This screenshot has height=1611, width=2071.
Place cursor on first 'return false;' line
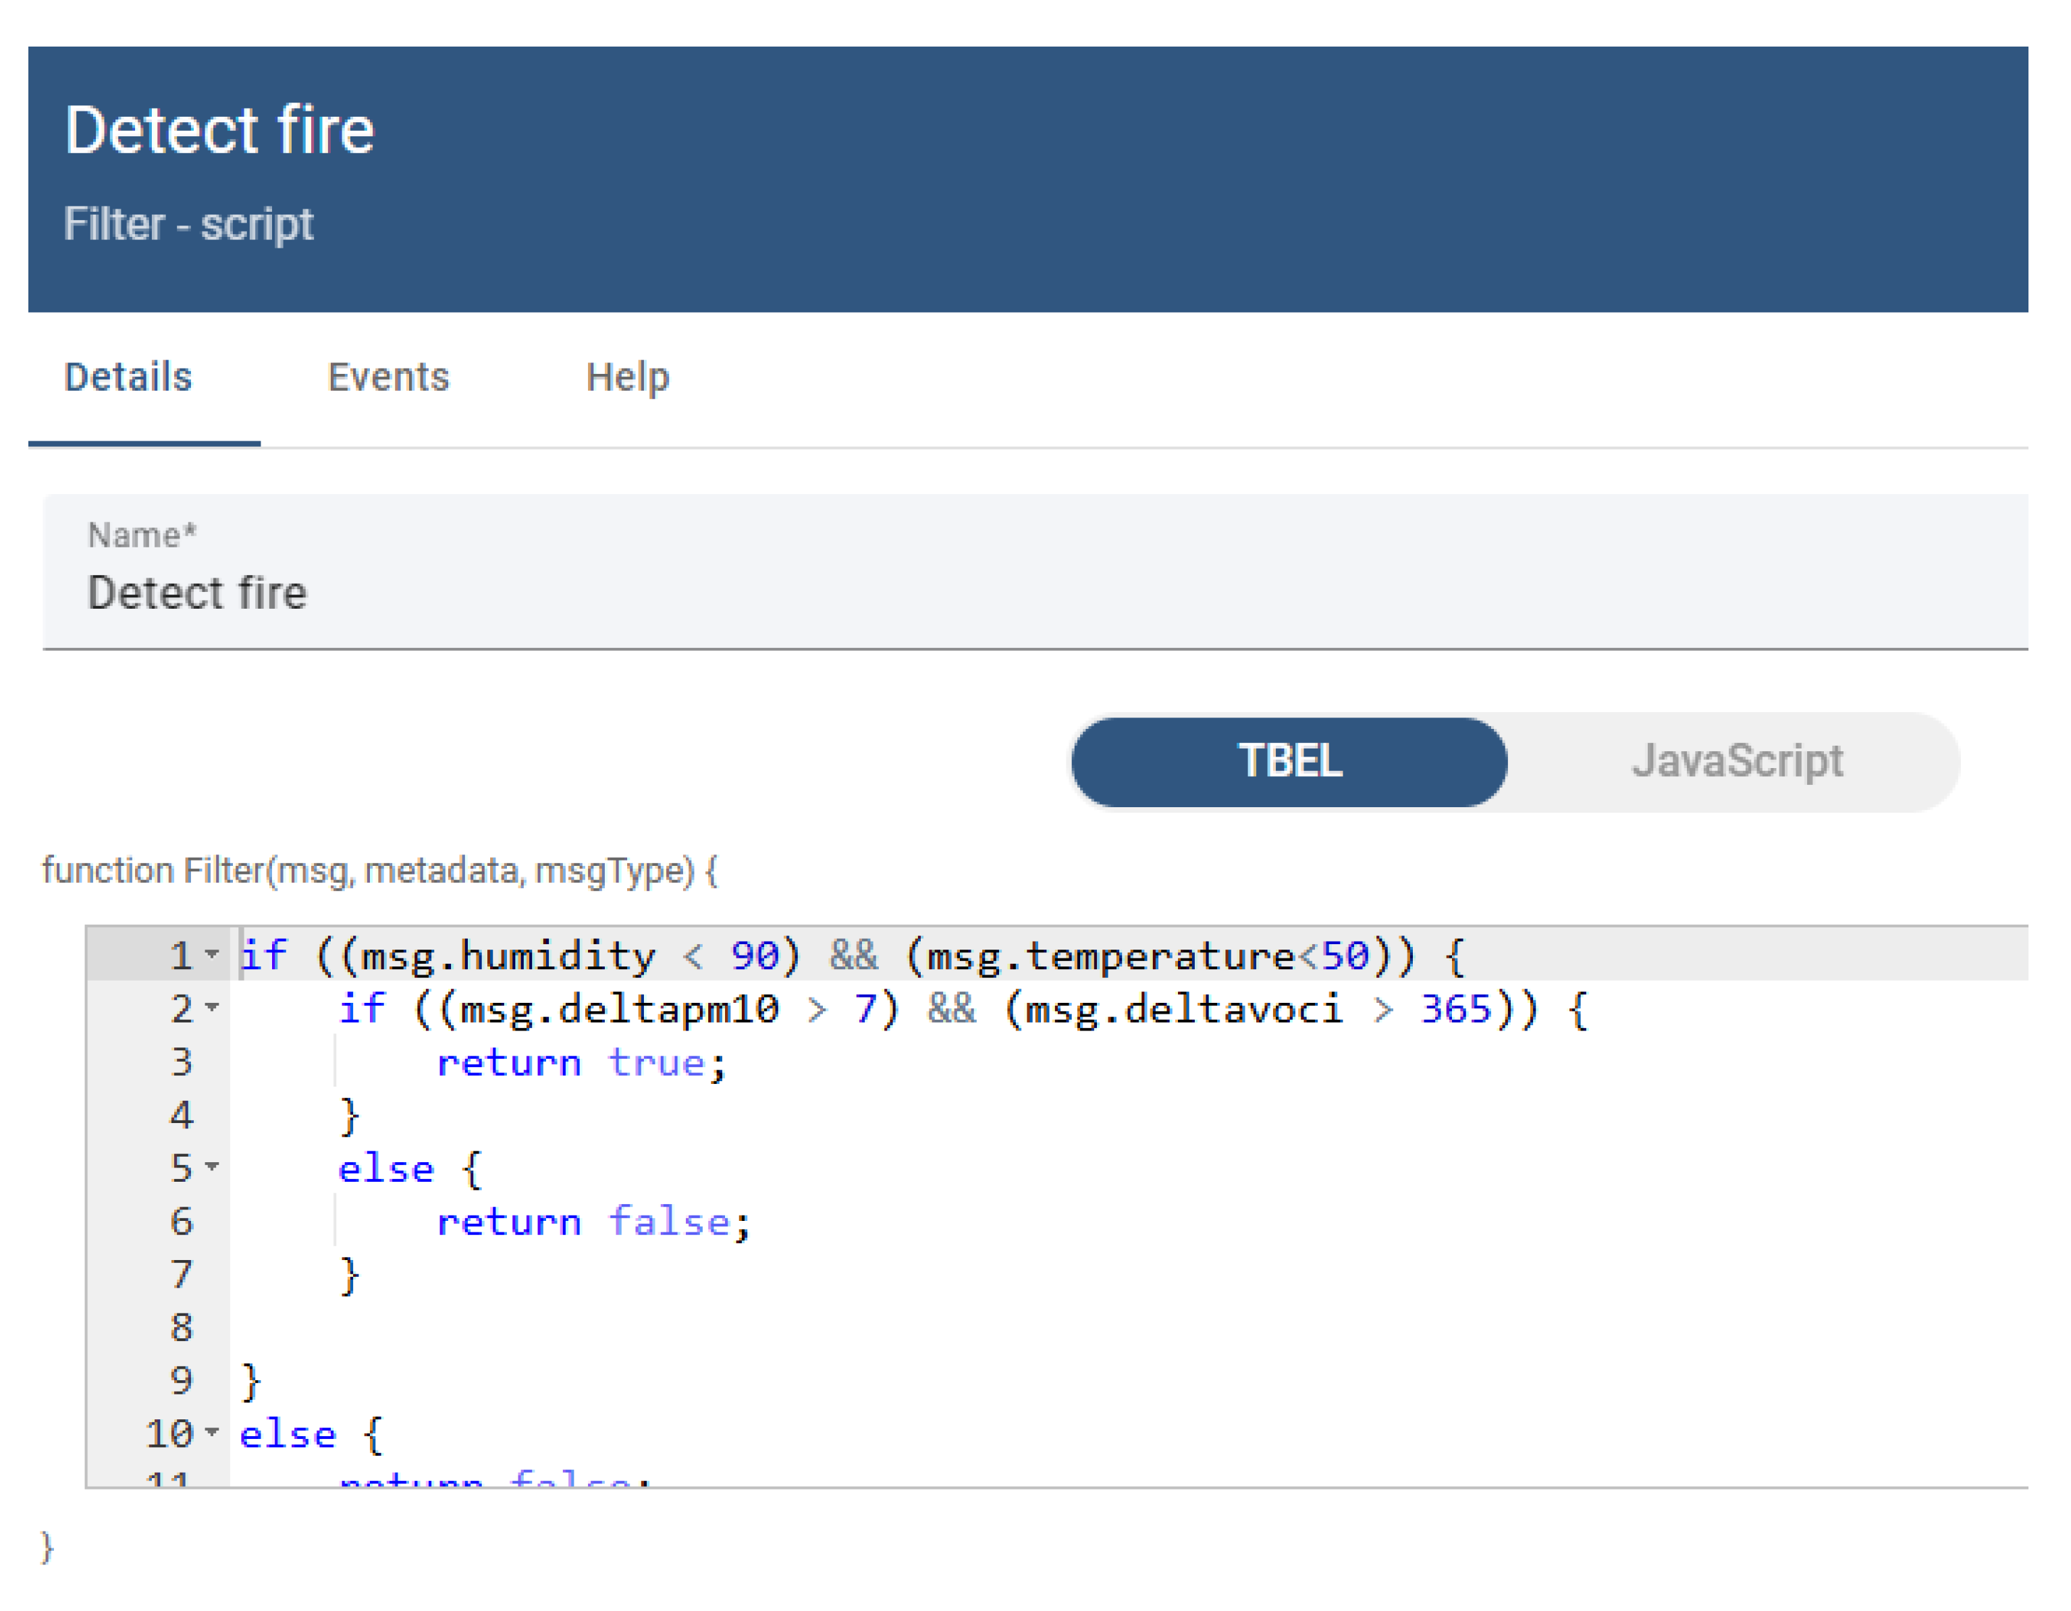tap(593, 1222)
